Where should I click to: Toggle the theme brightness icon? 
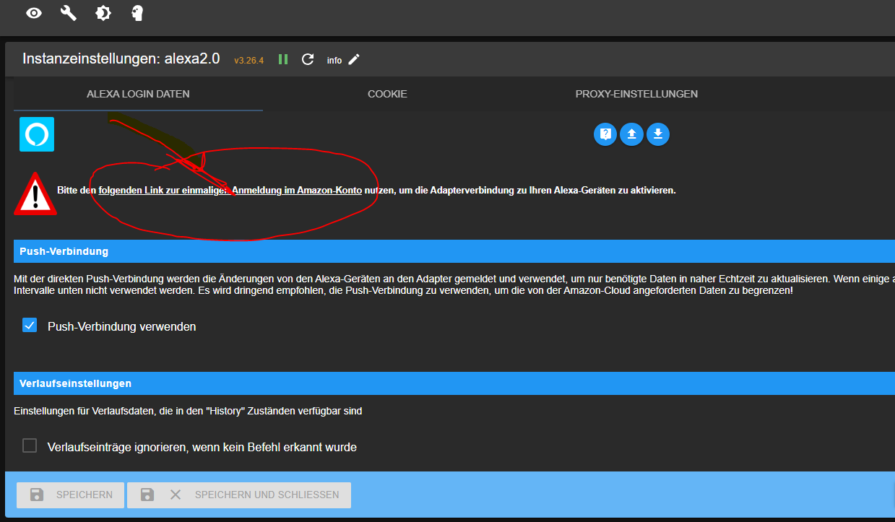[x=103, y=13]
